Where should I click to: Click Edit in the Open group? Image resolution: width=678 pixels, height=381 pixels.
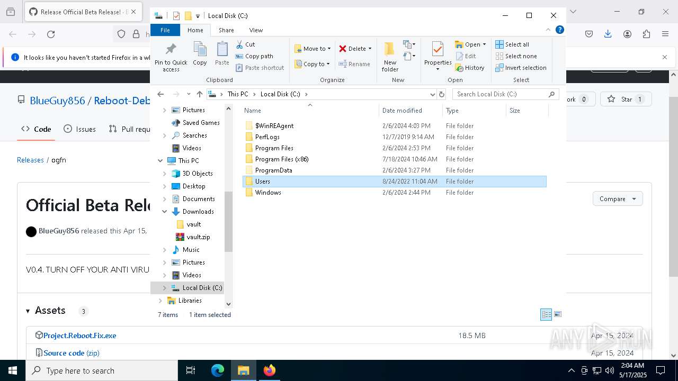pyautogui.click(x=466, y=56)
